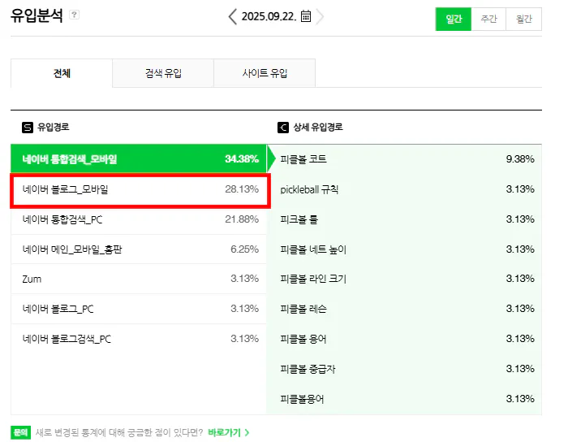Image resolution: width=568 pixels, height=442 pixels.
Task: Click the 21.88% percentage value
Action: click(242, 219)
